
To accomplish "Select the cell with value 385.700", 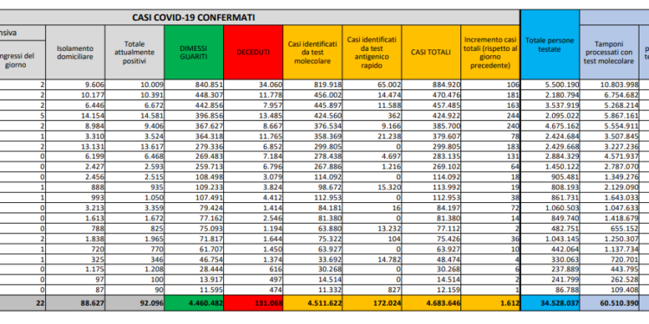I will click(x=431, y=125).
